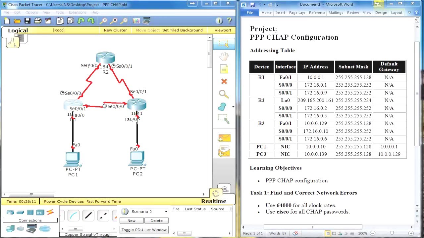This screenshot has width=424, height=238.
Task: Click the yellow Help question mark icon
Action: coord(229,21)
